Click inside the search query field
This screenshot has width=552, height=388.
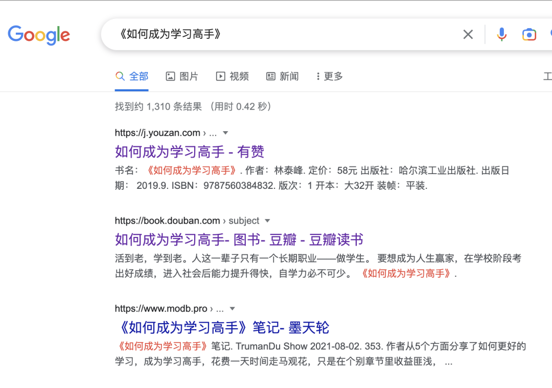(x=282, y=35)
